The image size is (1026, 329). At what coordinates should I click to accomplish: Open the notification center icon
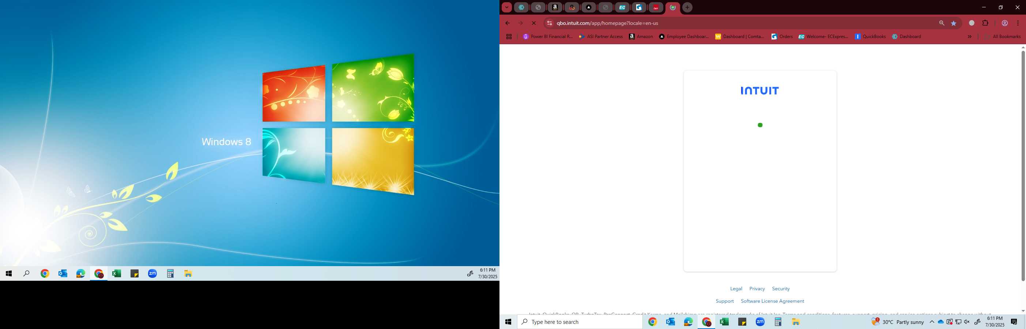1014,322
